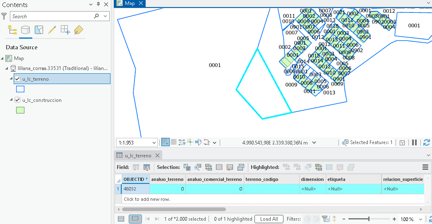Open the table zoom percentage dropdown
The height and width of the screenshot is (224, 432).
pos(421,219)
